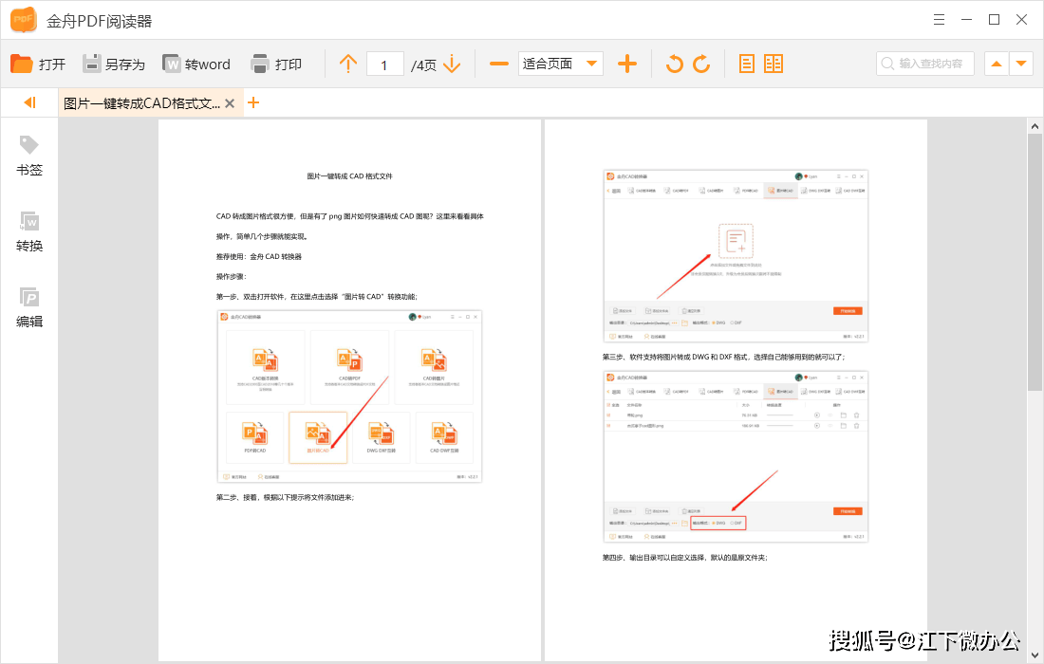1044x664 pixels.
Task: Click second screenshot on page two
Action: 736,457
